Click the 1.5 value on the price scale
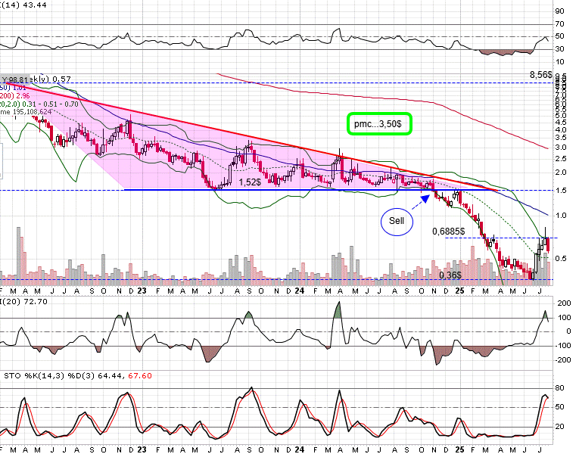Viewport: 579px width, 454px height. [x=562, y=190]
